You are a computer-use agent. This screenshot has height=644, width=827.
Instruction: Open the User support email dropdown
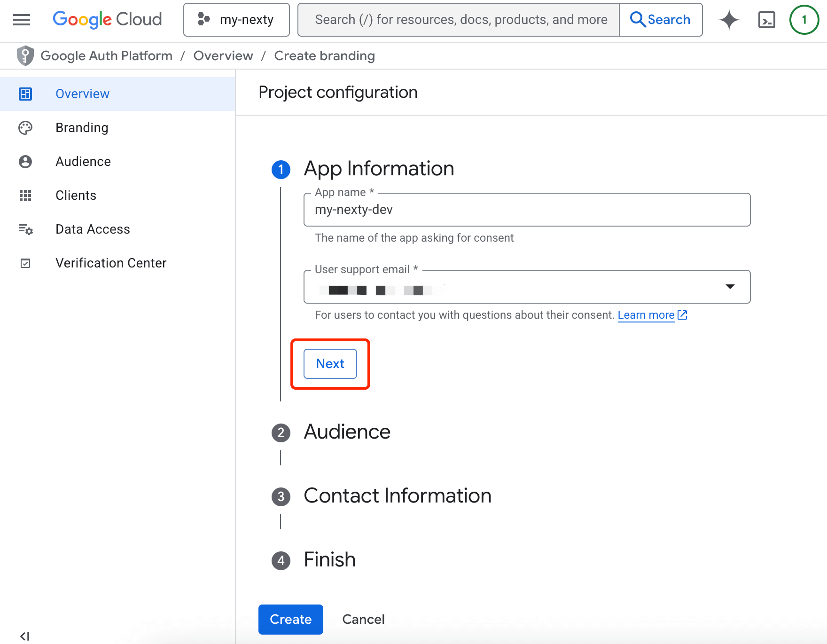point(527,287)
